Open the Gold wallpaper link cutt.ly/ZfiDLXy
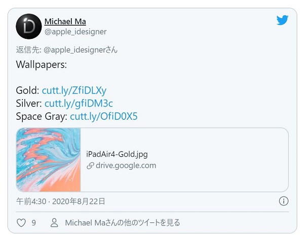The width and height of the screenshot is (306, 236). pos(74,90)
